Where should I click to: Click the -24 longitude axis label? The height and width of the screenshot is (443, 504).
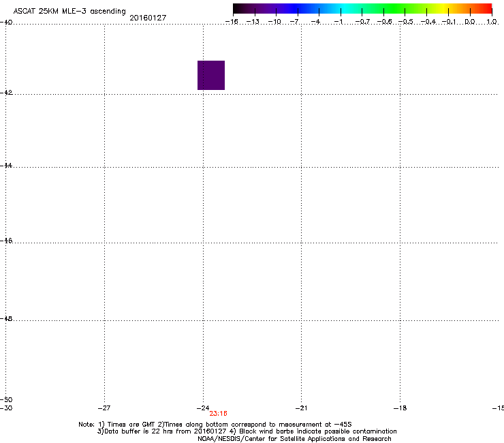pos(203,408)
